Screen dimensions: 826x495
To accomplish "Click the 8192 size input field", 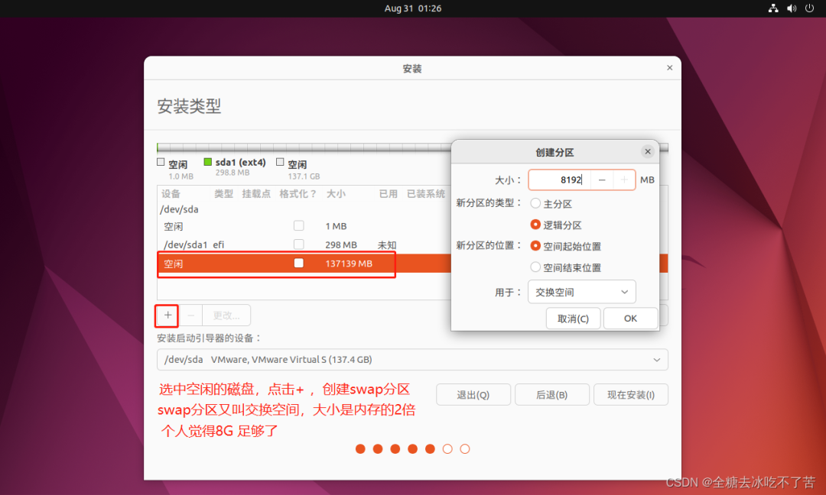I will (x=559, y=180).
